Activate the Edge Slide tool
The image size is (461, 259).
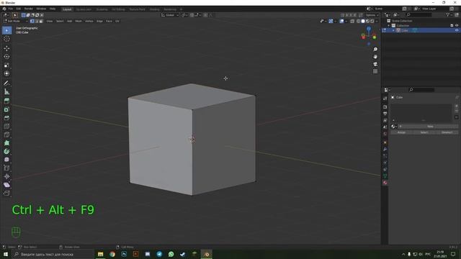pyautogui.click(x=6, y=168)
